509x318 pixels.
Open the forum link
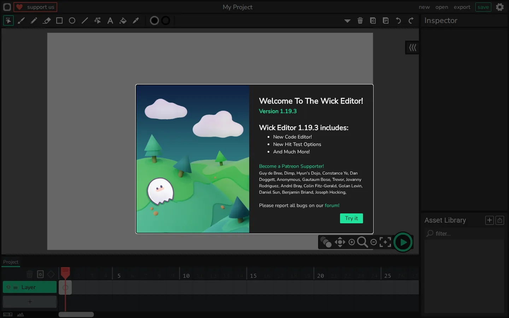click(x=332, y=205)
